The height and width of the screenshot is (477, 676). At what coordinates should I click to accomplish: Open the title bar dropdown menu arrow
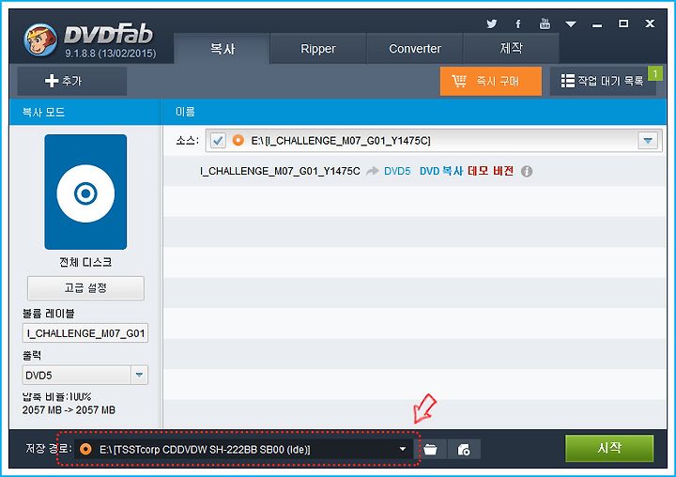[571, 24]
